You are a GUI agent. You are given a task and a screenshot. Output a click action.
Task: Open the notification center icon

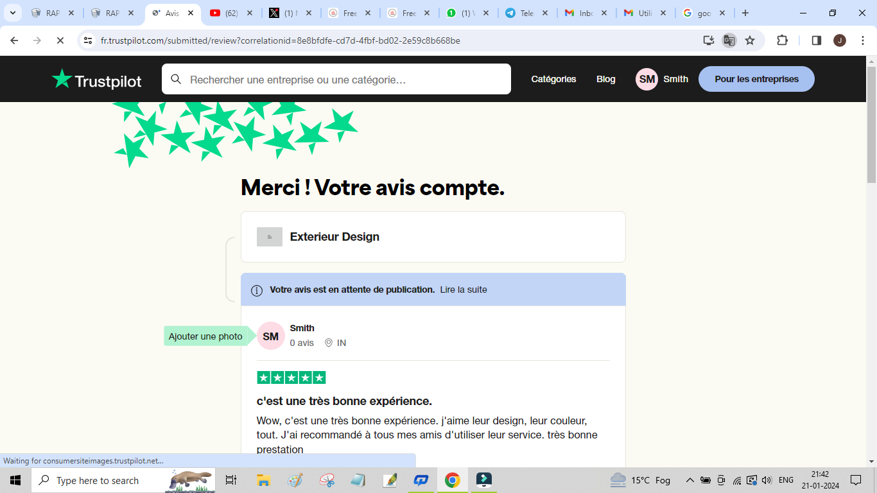pos(856,480)
